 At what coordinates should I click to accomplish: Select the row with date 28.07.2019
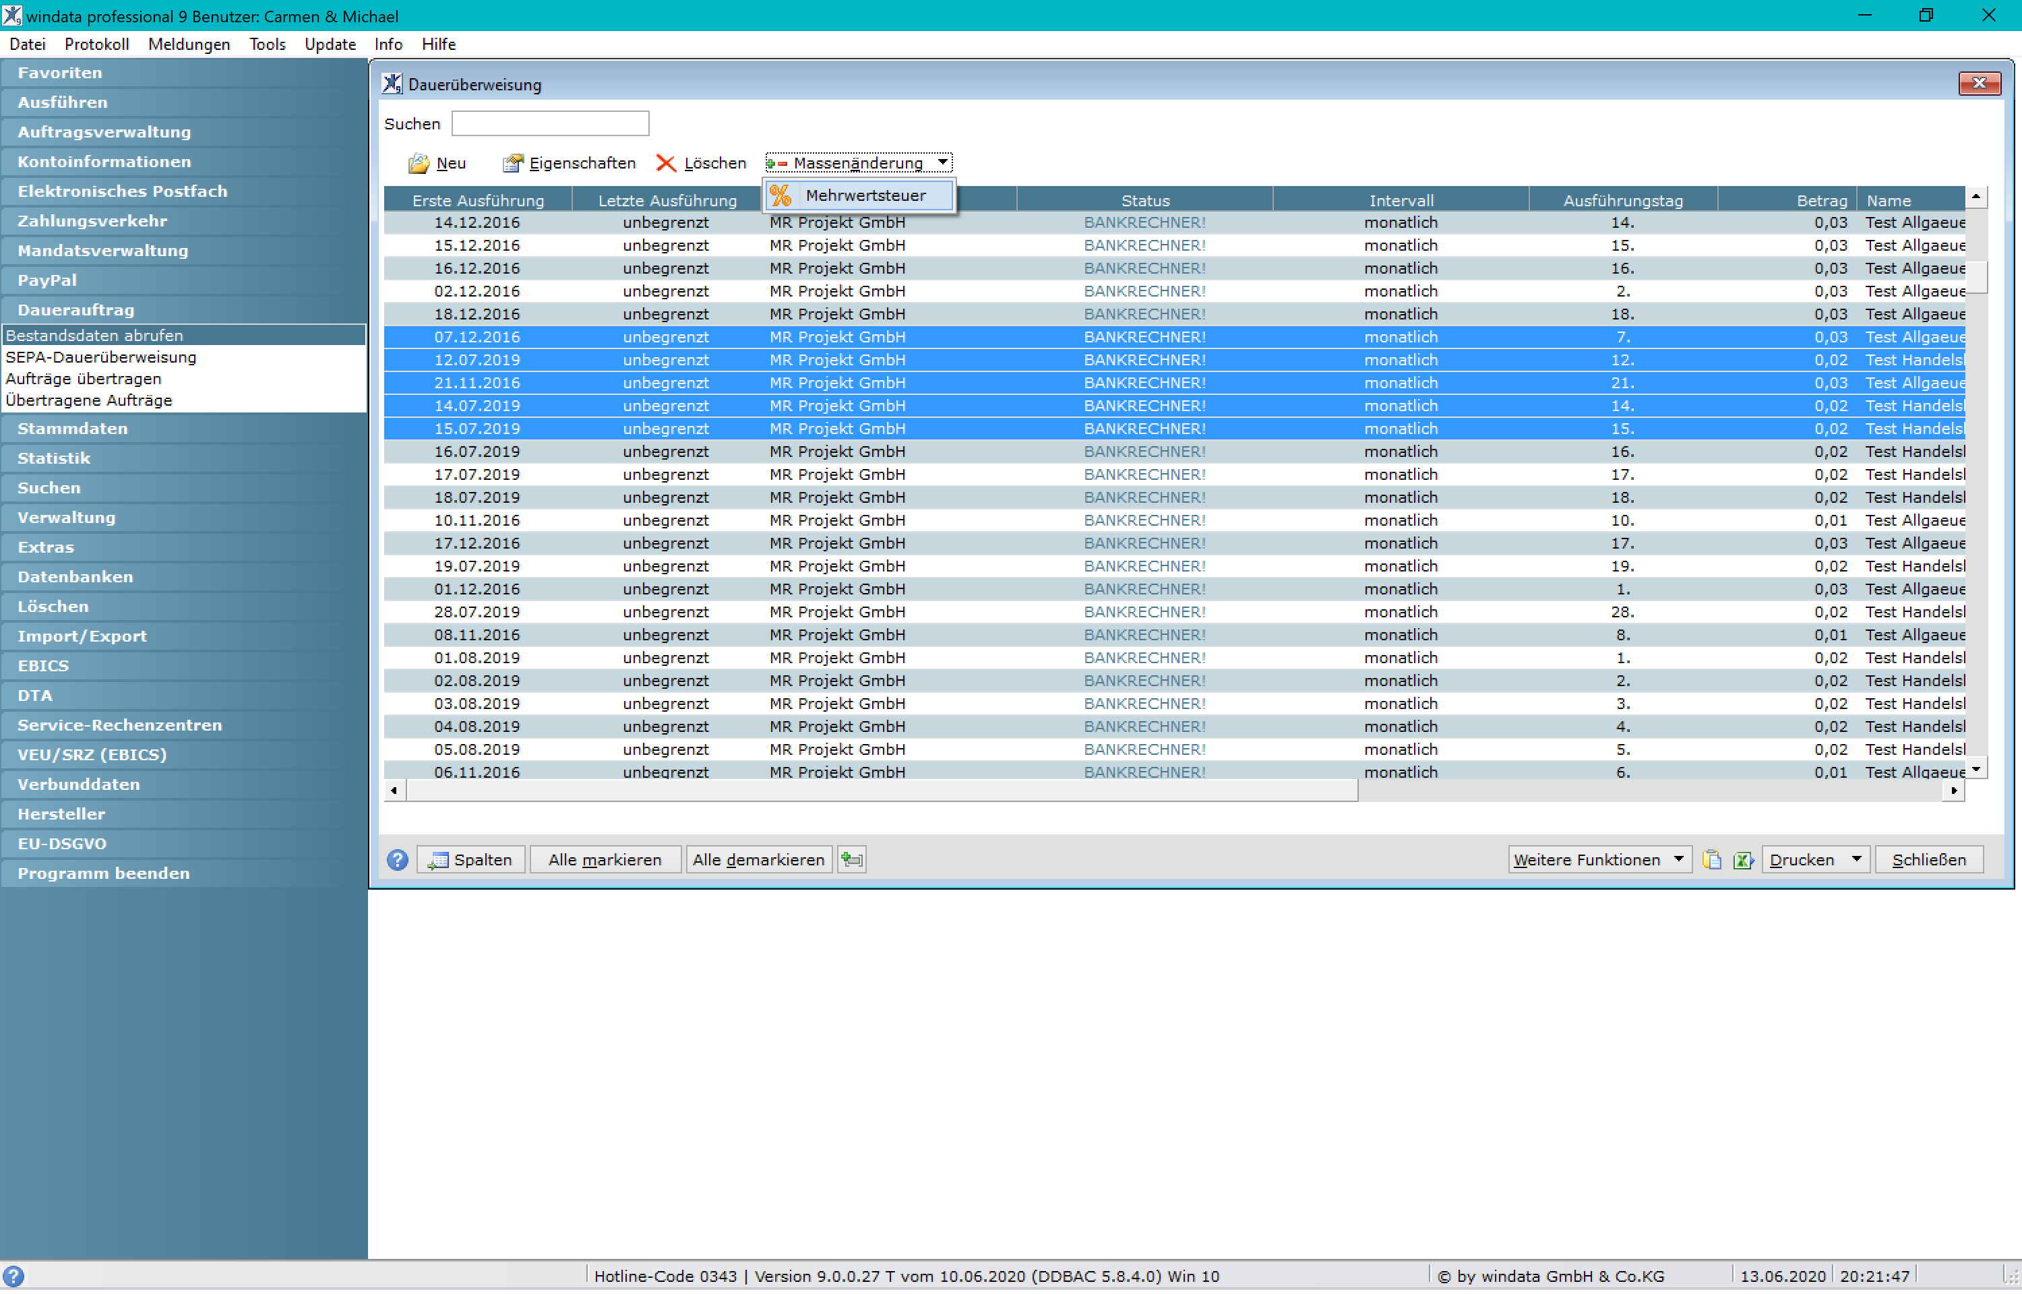pos(1174,612)
